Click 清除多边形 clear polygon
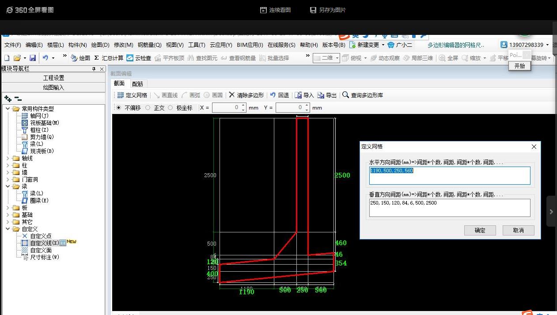557x315 pixels. click(246, 95)
